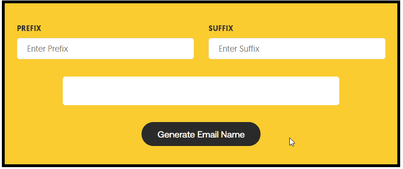Place cursor in the generated name output field
The image size is (403, 169).
coord(201,91)
